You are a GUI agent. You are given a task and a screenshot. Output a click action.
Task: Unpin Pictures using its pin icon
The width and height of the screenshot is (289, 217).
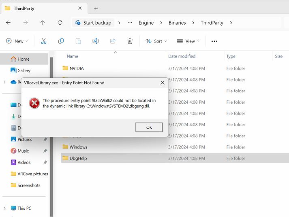[45, 139]
